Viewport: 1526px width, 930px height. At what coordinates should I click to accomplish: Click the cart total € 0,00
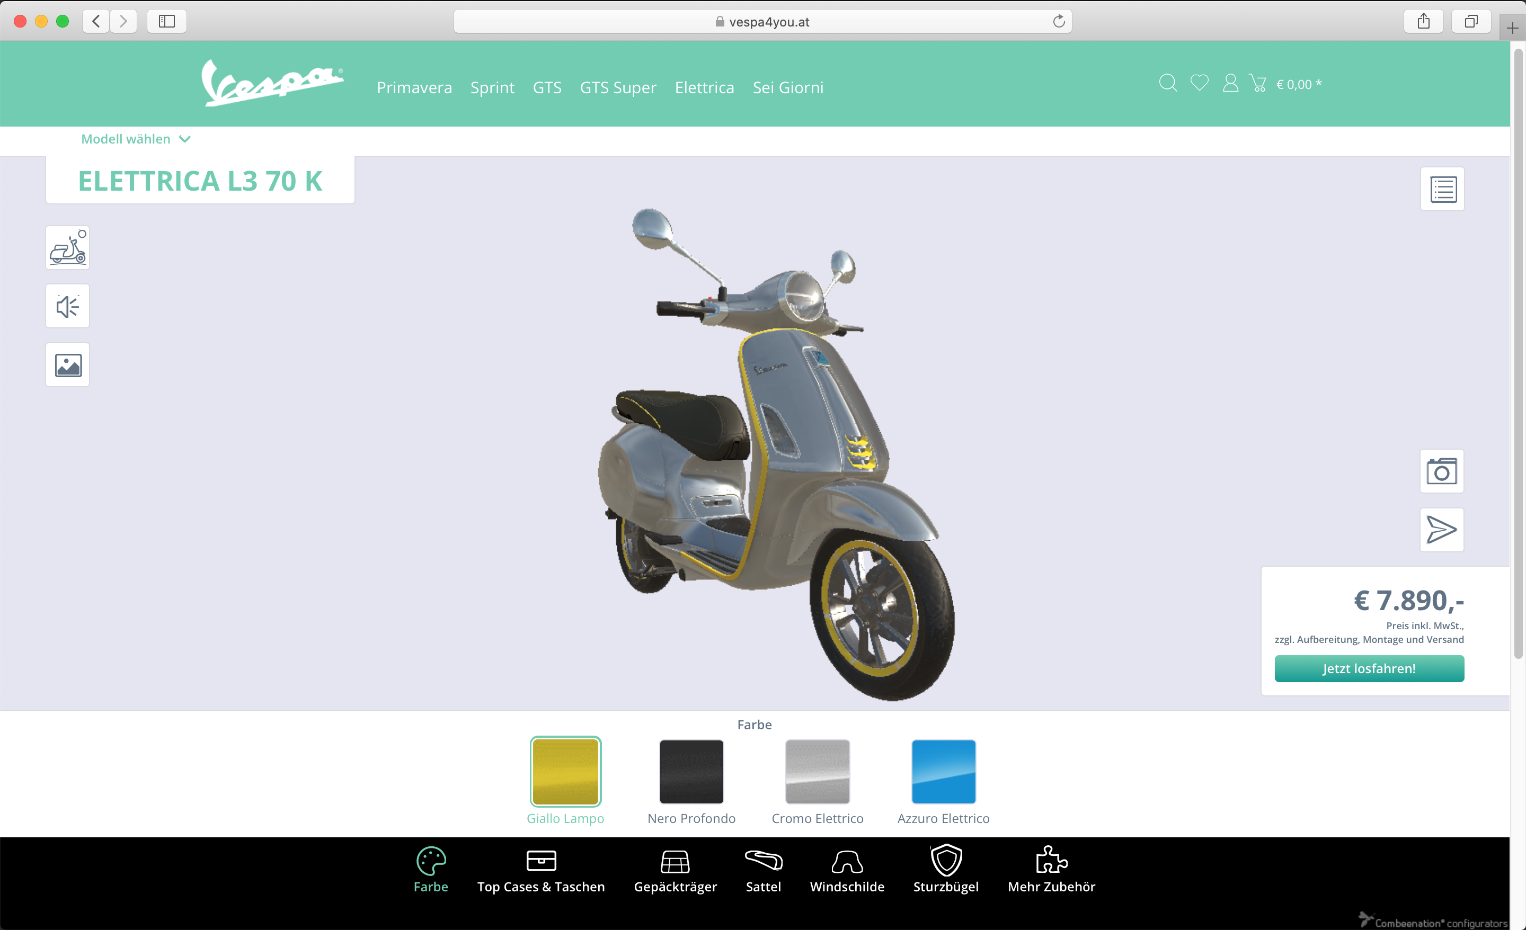(1299, 84)
